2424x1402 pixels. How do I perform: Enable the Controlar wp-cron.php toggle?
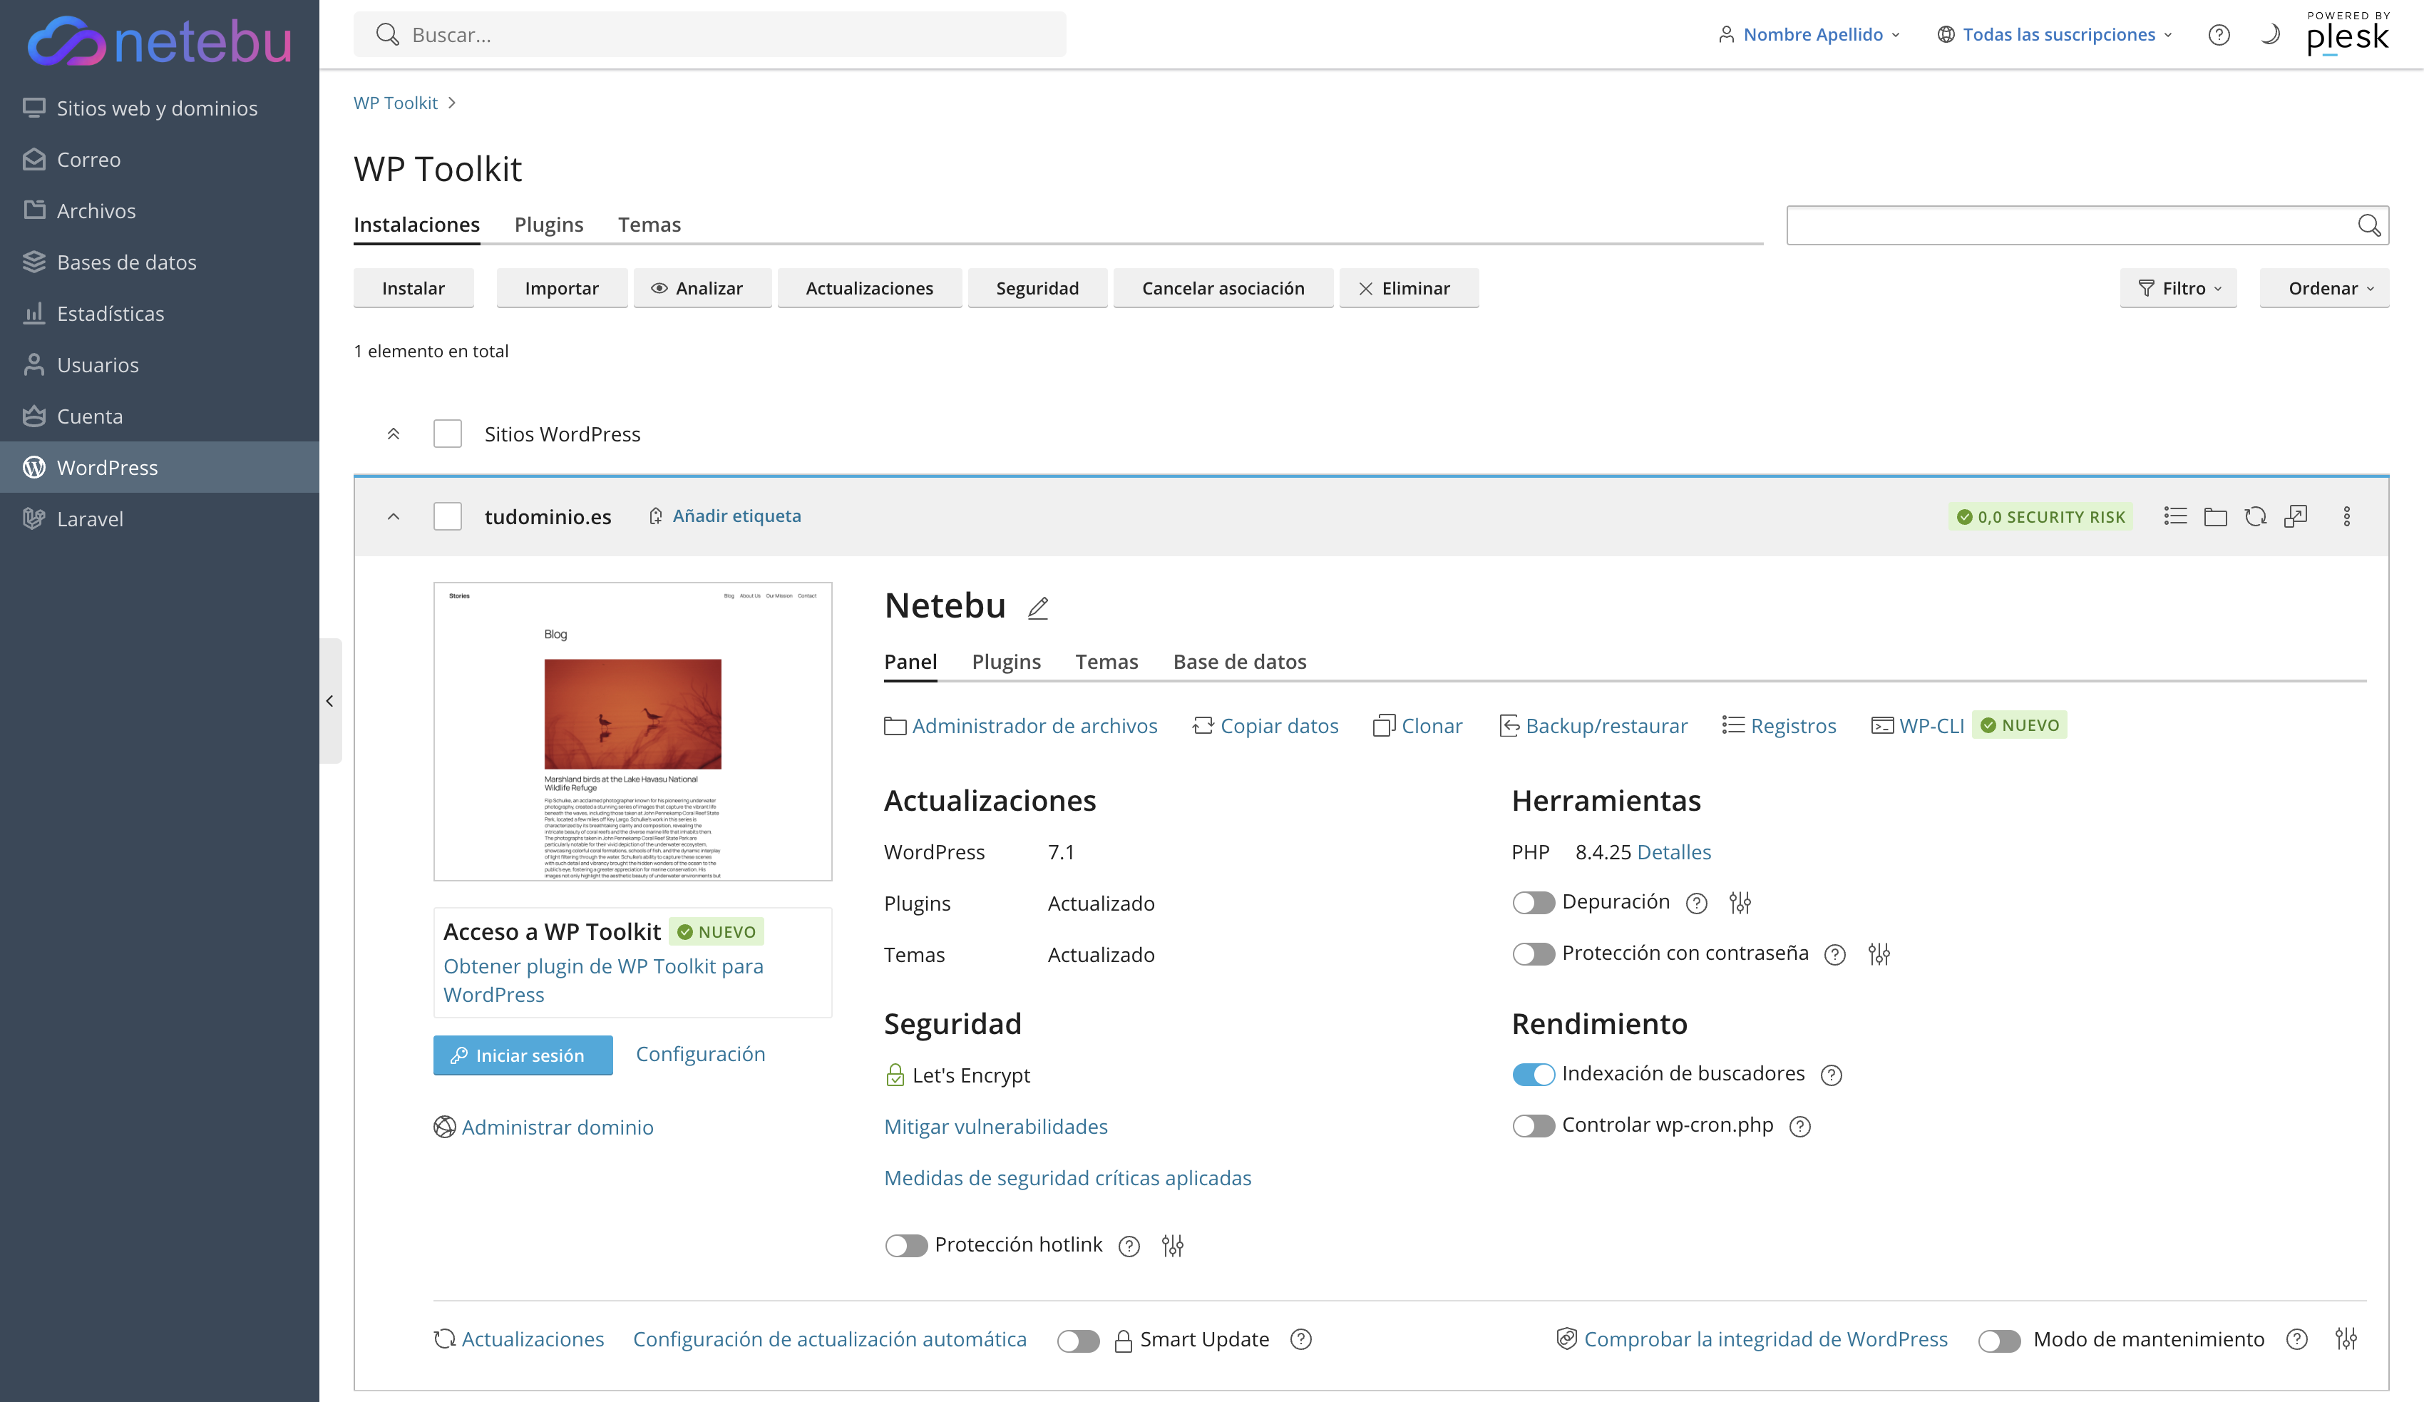click(x=1534, y=1126)
